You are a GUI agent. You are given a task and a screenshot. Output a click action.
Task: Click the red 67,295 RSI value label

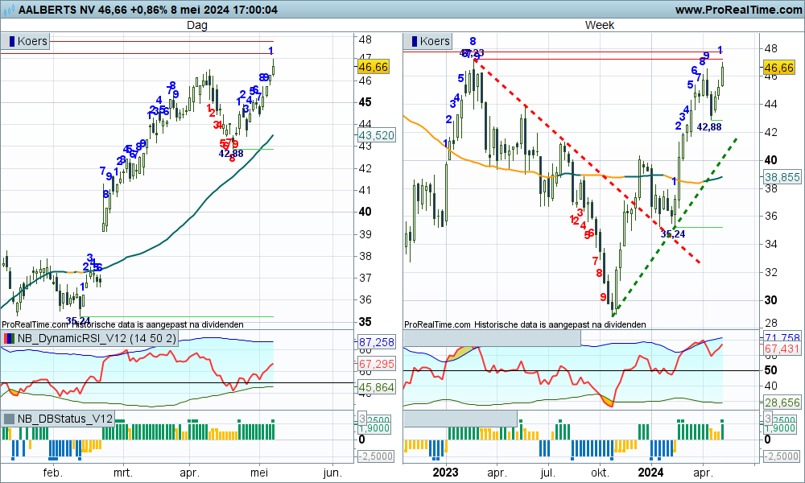tap(376, 364)
